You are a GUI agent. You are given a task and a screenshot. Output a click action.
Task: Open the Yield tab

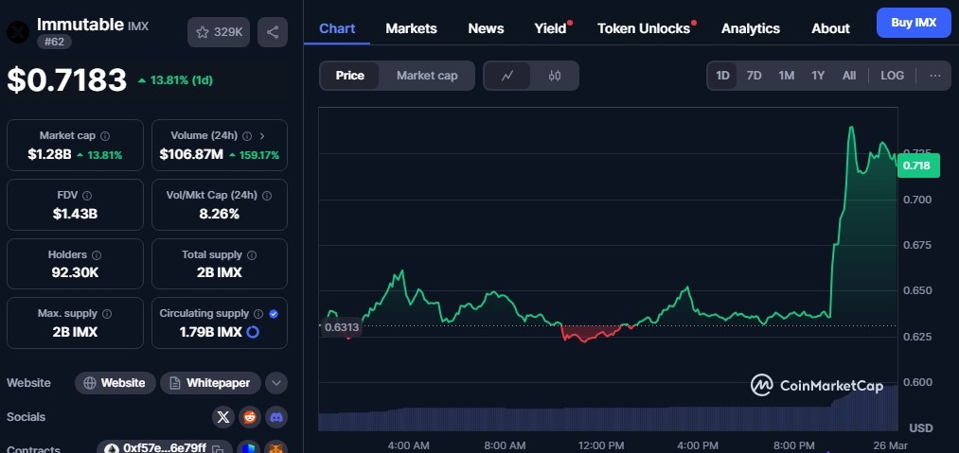click(550, 28)
